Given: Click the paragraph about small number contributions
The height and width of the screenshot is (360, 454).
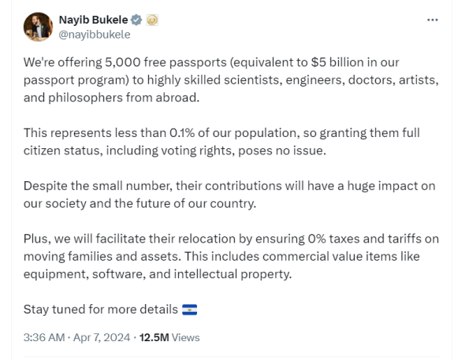Looking at the screenshot, I should pyautogui.click(x=229, y=195).
